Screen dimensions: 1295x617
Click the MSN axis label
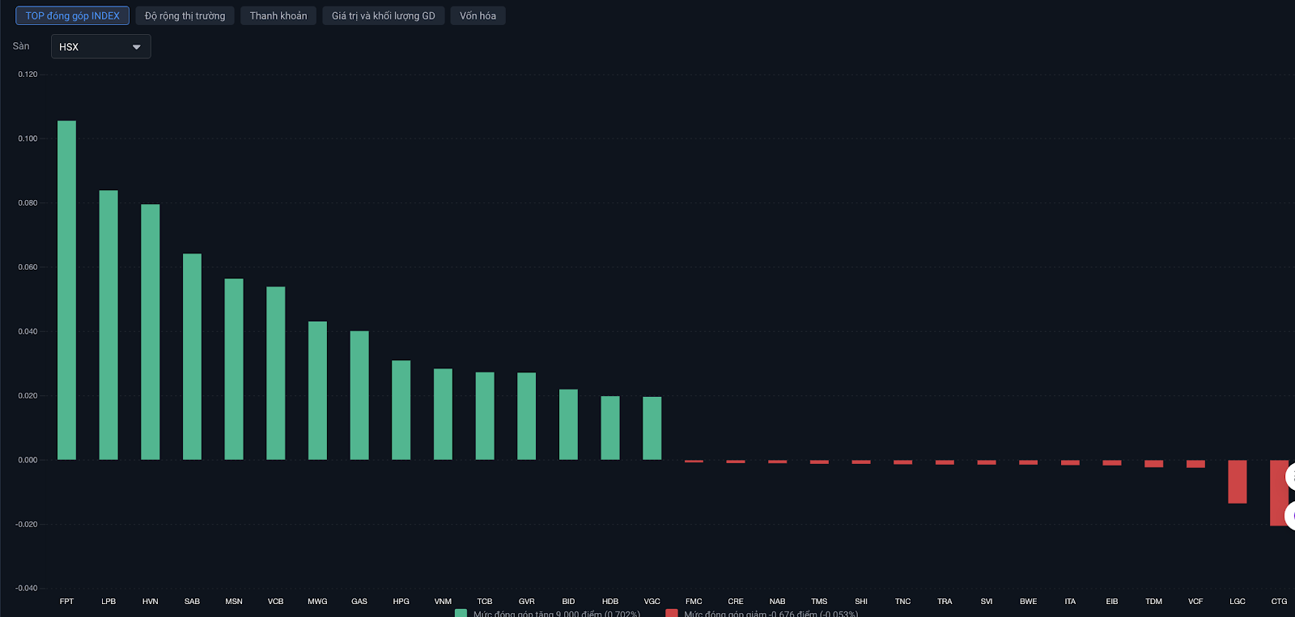pos(234,602)
